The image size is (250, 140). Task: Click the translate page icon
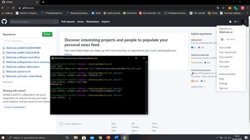(218, 8)
